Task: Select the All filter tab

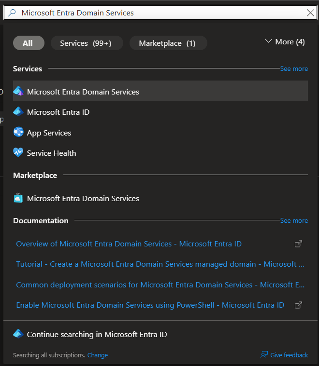Action: 28,43
